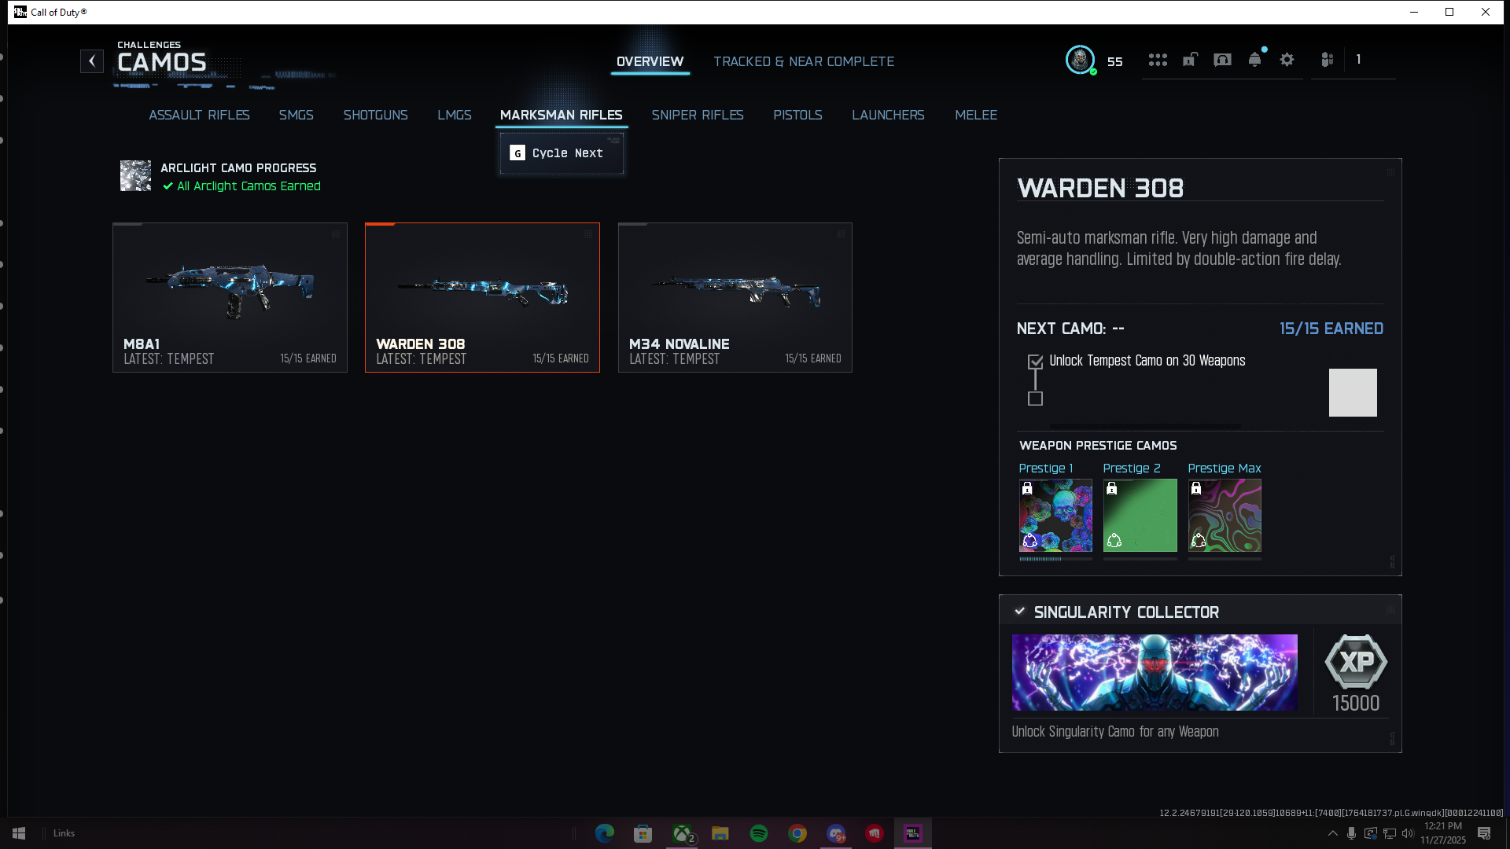The height and width of the screenshot is (849, 1510).
Task: Click the microphone tray icon
Action: 1351,833
